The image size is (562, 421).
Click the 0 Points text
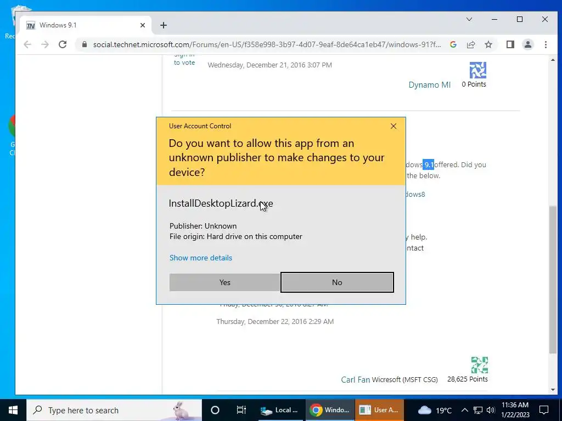pos(474,84)
